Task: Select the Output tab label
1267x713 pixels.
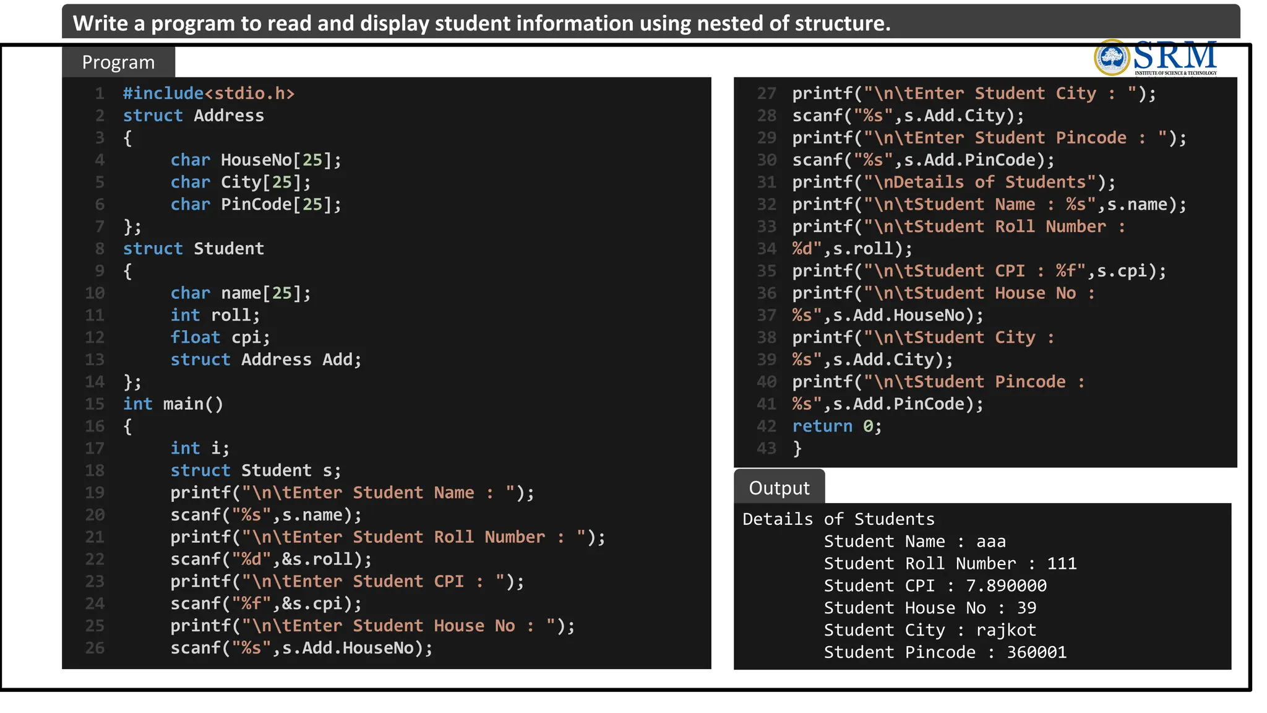Action: coord(779,488)
